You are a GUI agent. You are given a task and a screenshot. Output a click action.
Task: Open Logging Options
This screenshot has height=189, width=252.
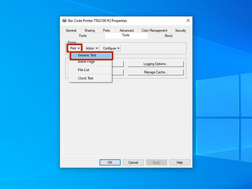pos(156,64)
